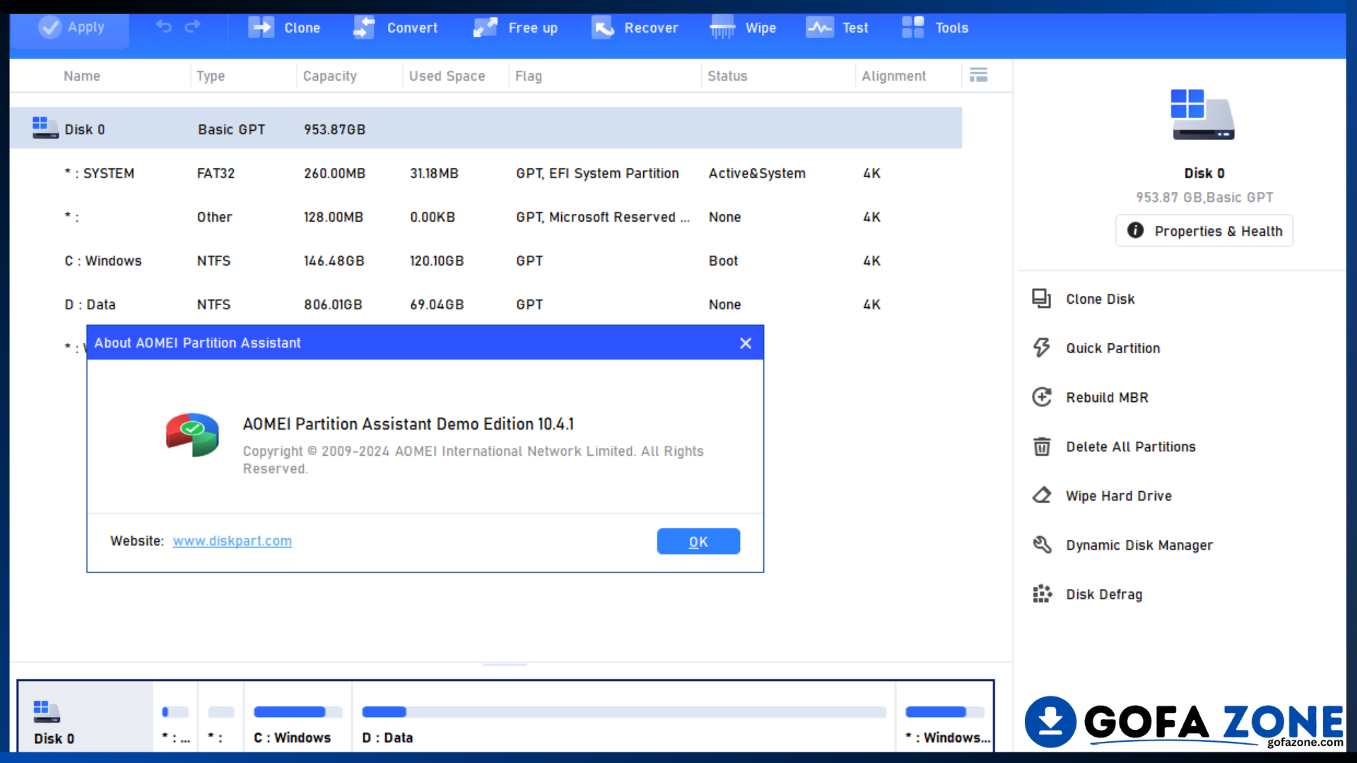Sort by the Used Space column header
The image size is (1357, 763).
[447, 76]
